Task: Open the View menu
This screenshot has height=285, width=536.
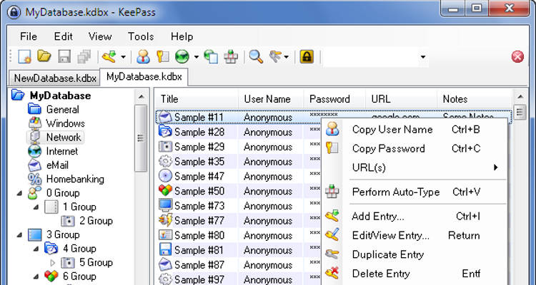Action: pos(100,36)
